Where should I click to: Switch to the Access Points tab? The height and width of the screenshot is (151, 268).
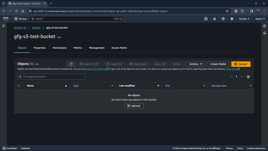click(119, 48)
